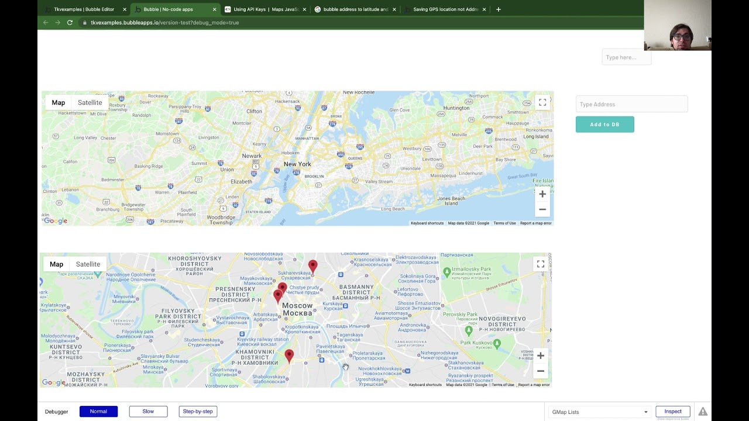This screenshot has width=749, height=421.
Task: Set debugger speed to Normal
Action: point(98,412)
